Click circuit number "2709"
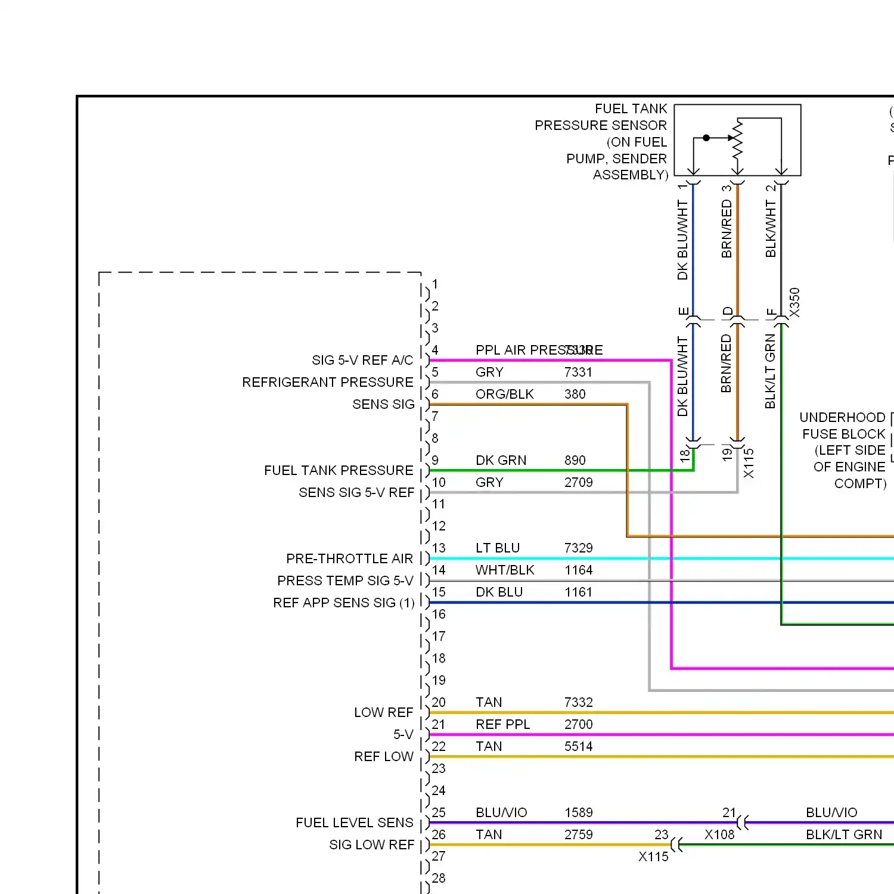The width and height of the screenshot is (894, 894). (x=579, y=482)
